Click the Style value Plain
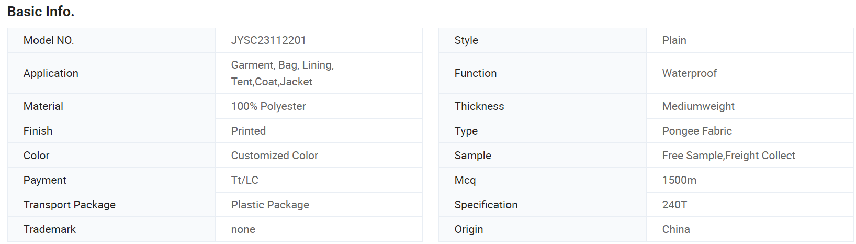This screenshot has width=856, height=244. [x=674, y=40]
